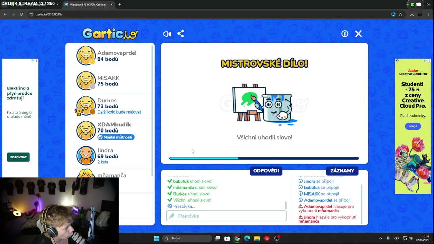Open the Windows Start menu
The height and width of the screenshot is (244, 434).
[157, 238]
